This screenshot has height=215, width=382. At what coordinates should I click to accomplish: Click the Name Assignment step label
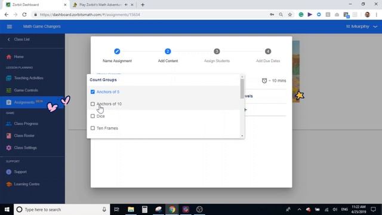tap(117, 61)
